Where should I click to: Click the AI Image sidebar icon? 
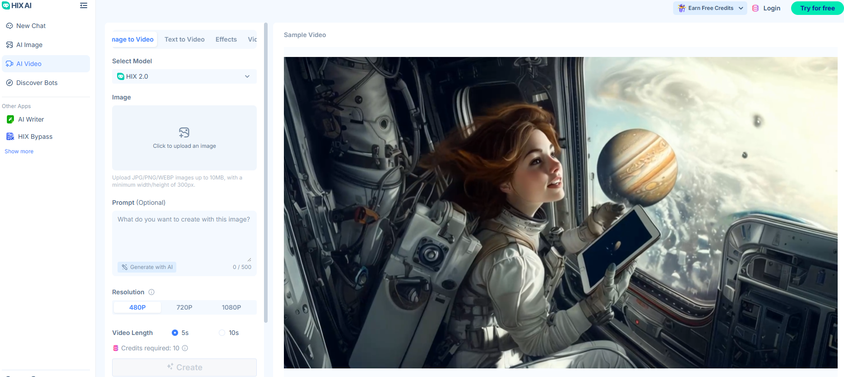(9, 45)
